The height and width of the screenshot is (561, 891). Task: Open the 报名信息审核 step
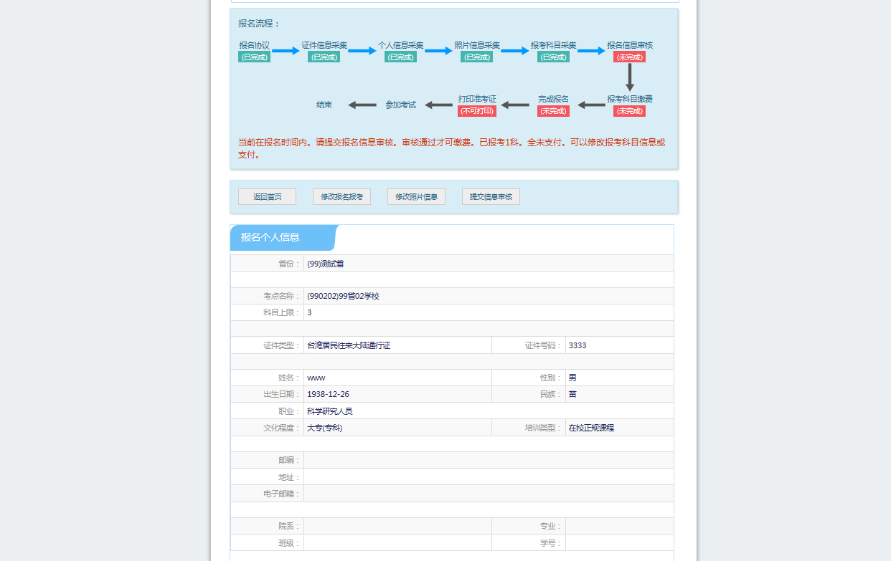point(630,45)
